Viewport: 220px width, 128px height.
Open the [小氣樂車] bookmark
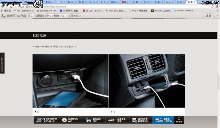point(70,11)
